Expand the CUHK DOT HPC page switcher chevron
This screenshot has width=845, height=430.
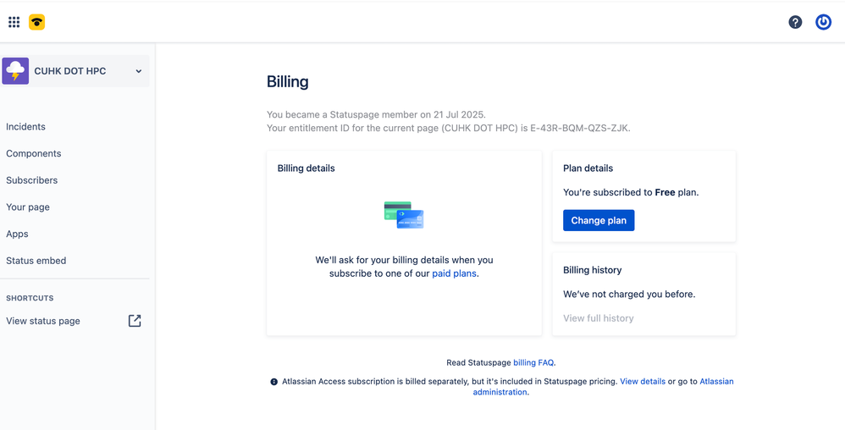pos(139,71)
